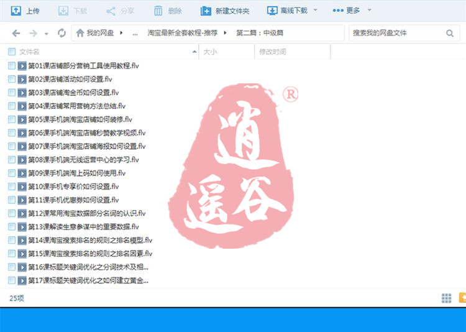Sort by 文件名 column header
Viewport: 466px width, 332px height.
[29, 52]
